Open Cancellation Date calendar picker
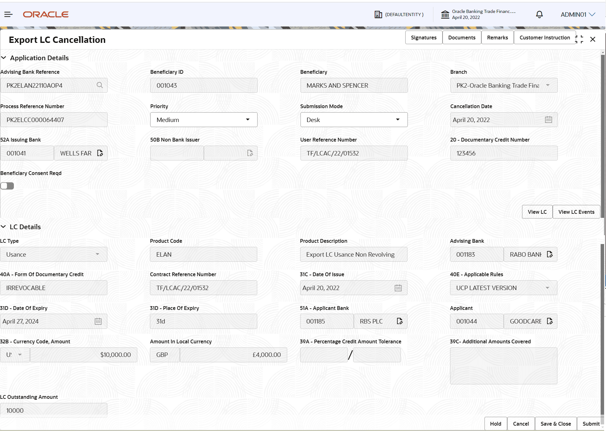Screen dimensions: 606x431 tap(548, 120)
